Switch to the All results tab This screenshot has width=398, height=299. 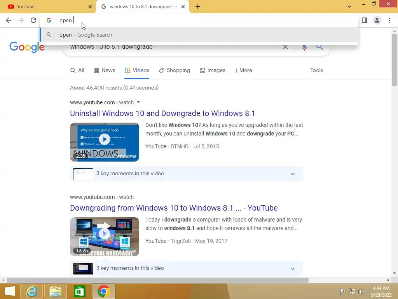(x=77, y=70)
